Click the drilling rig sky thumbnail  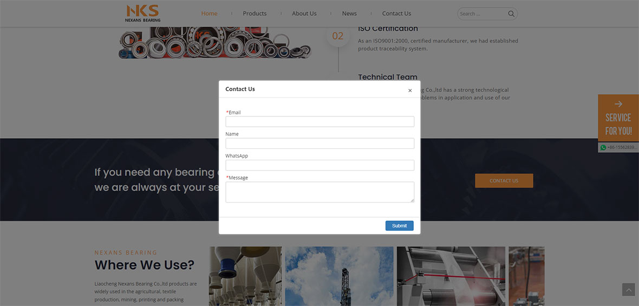[x=339, y=276]
